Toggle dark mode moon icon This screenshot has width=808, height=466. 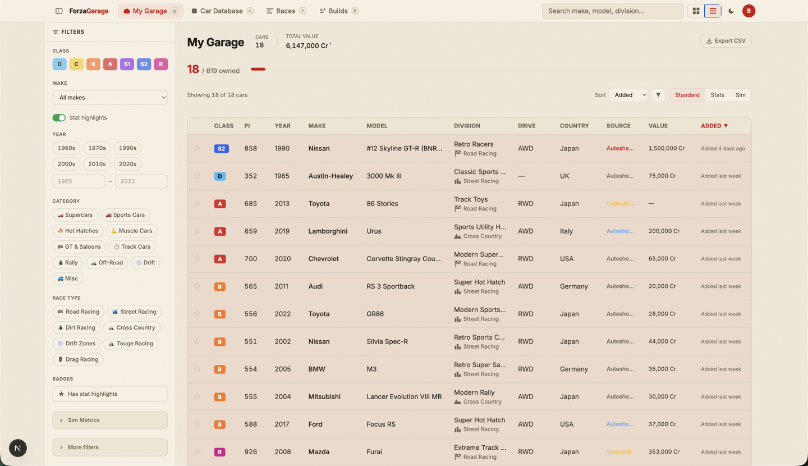[x=731, y=11]
